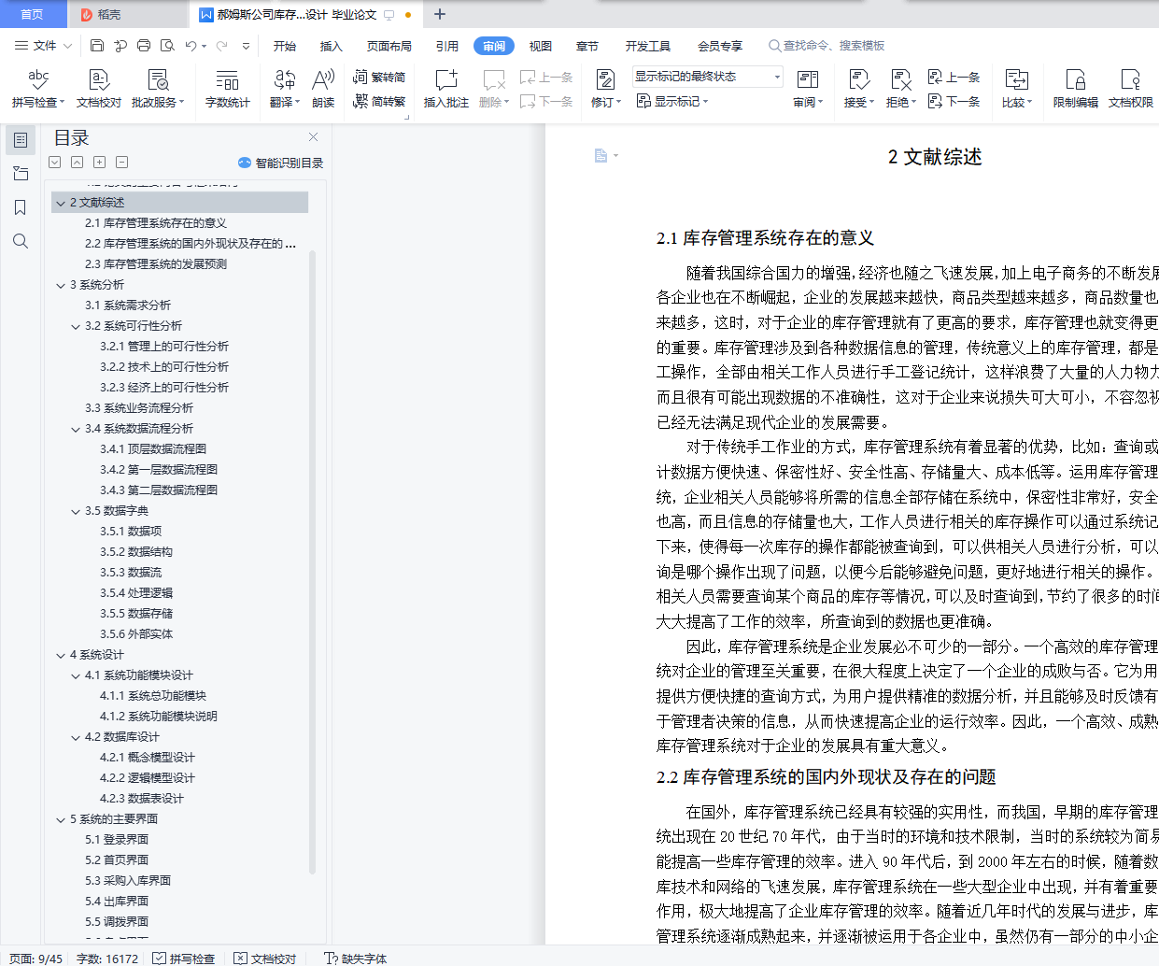Open the bookmark sidebar icon
Image resolution: width=1159 pixels, height=966 pixels.
tap(21, 207)
